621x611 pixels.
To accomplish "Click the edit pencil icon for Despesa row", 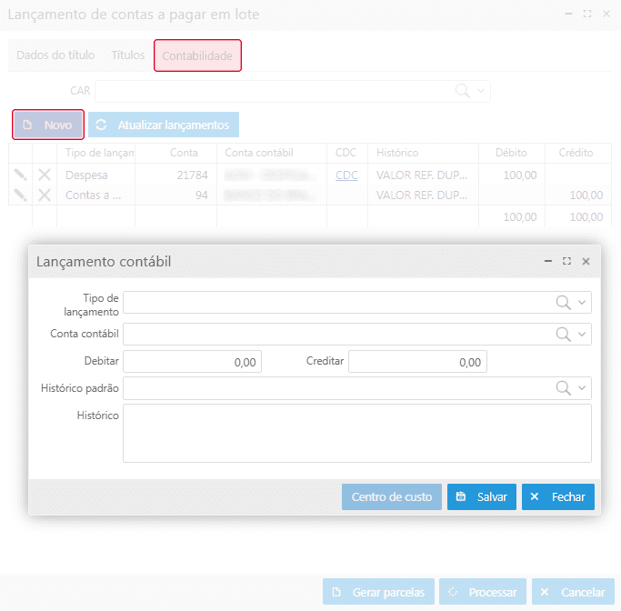I will 21,175.
